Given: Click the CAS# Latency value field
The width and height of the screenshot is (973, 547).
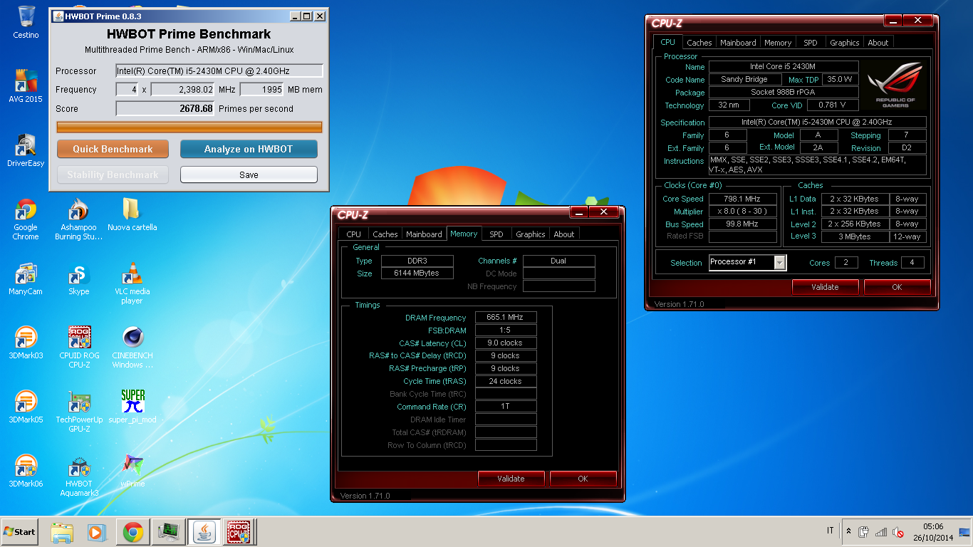Looking at the screenshot, I should point(506,343).
